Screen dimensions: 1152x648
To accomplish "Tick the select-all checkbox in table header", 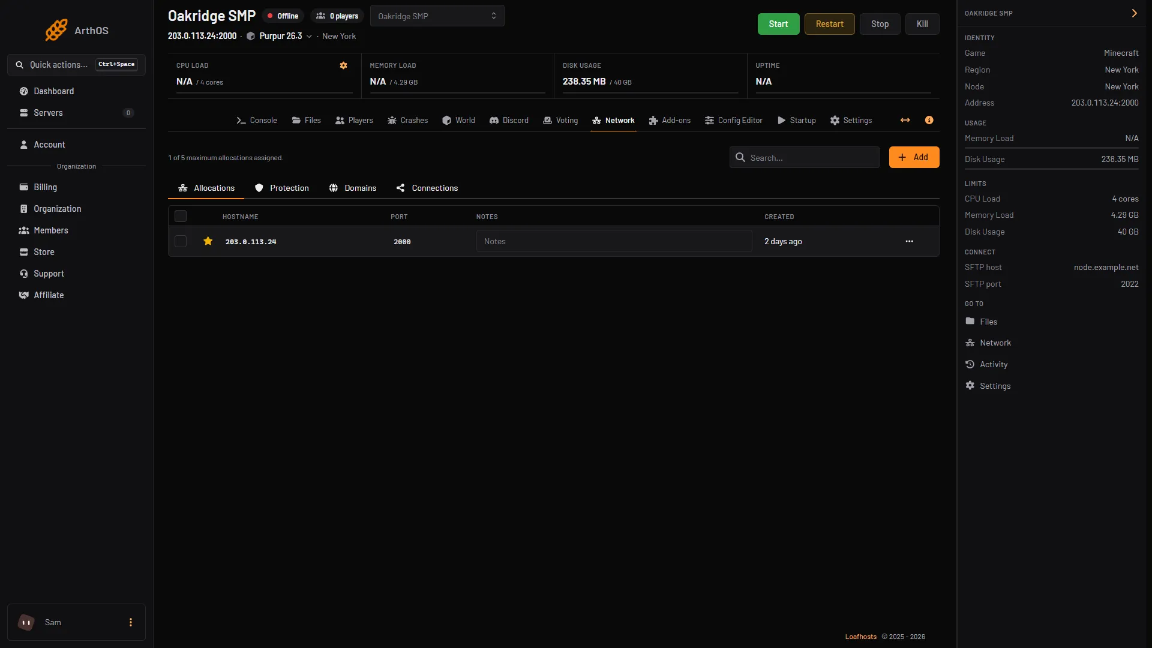I will pos(181,216).
